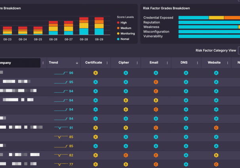Viewport: 240px width, 168px height.
Task: Toggle the High score level legend item
Action: tap(122, 23)
